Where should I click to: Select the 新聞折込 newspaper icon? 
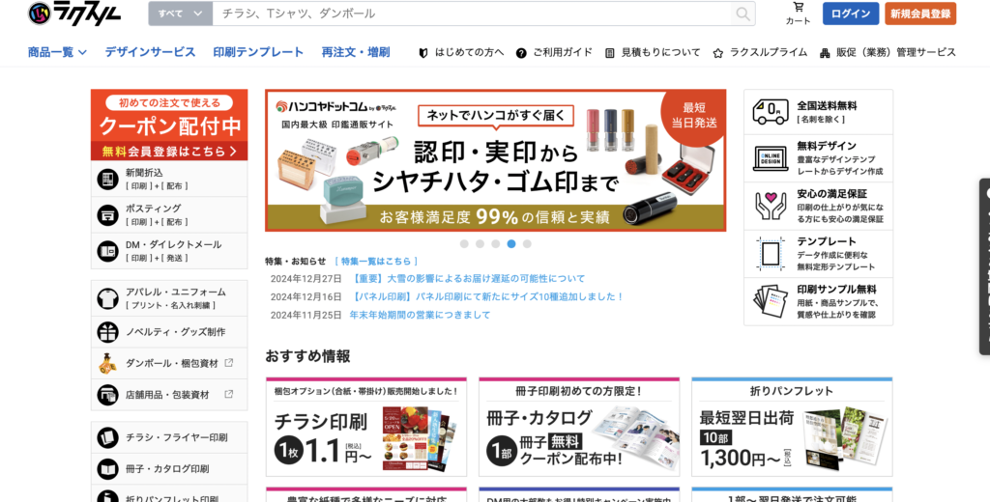point(108,180)
